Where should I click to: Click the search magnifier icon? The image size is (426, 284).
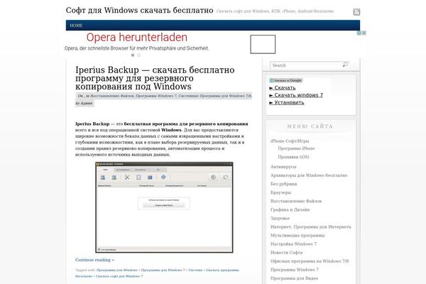[x=345, y=65]
